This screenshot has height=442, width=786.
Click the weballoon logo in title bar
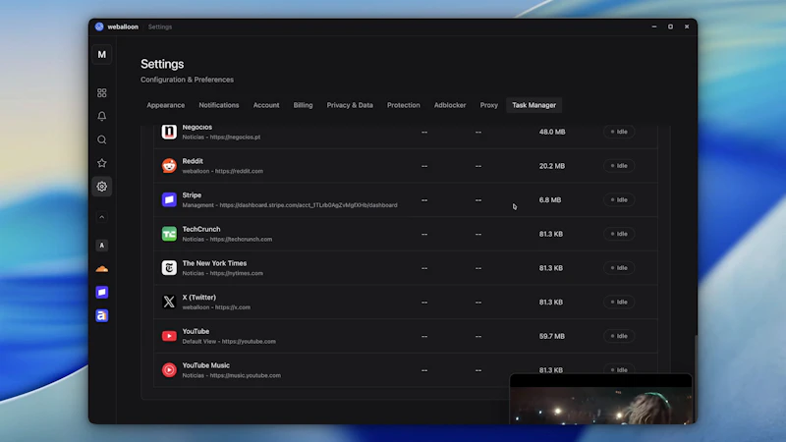(x=99, y=27)
